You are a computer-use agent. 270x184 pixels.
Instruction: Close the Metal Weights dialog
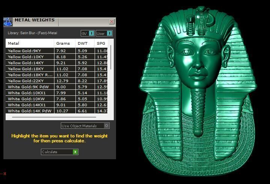(x=112, y=21)
